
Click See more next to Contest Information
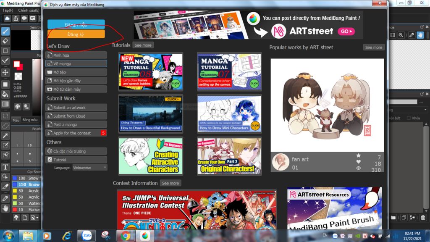170,183
